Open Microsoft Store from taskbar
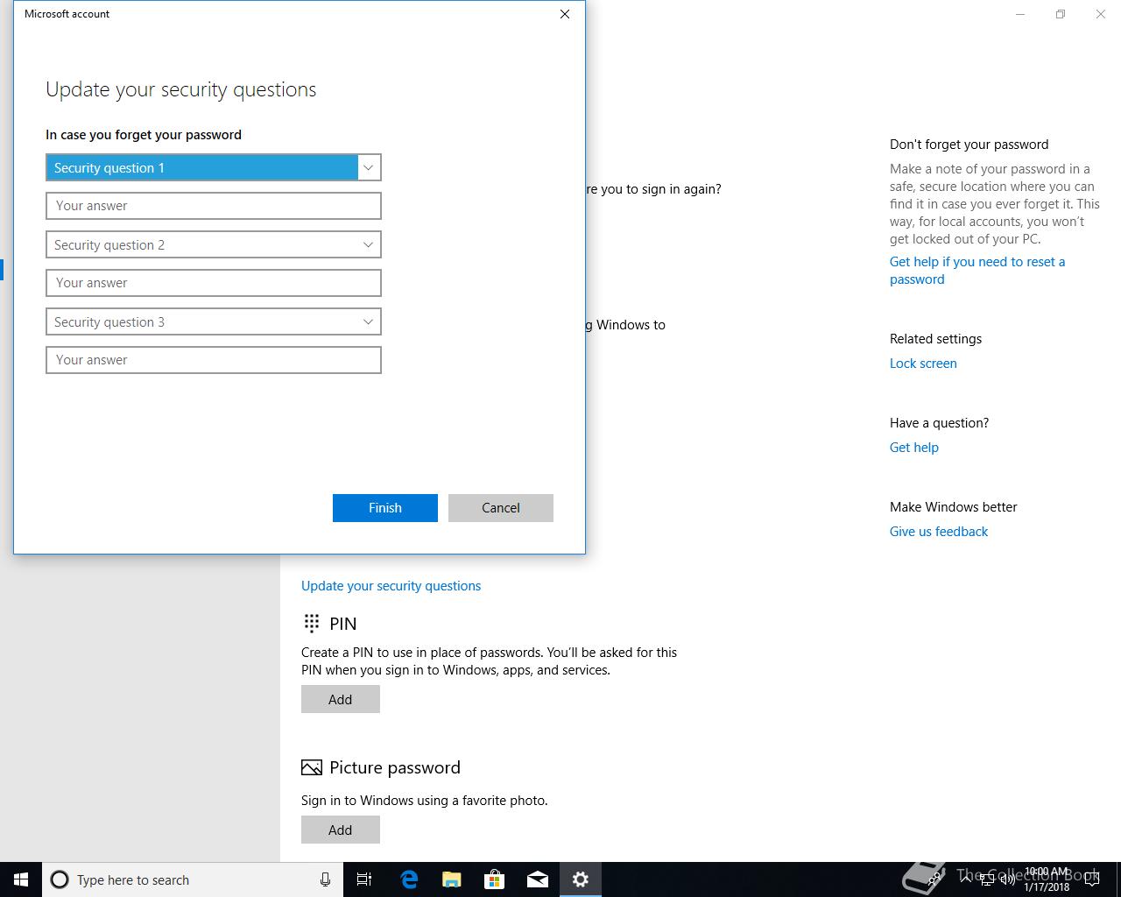 pos(494,879)
